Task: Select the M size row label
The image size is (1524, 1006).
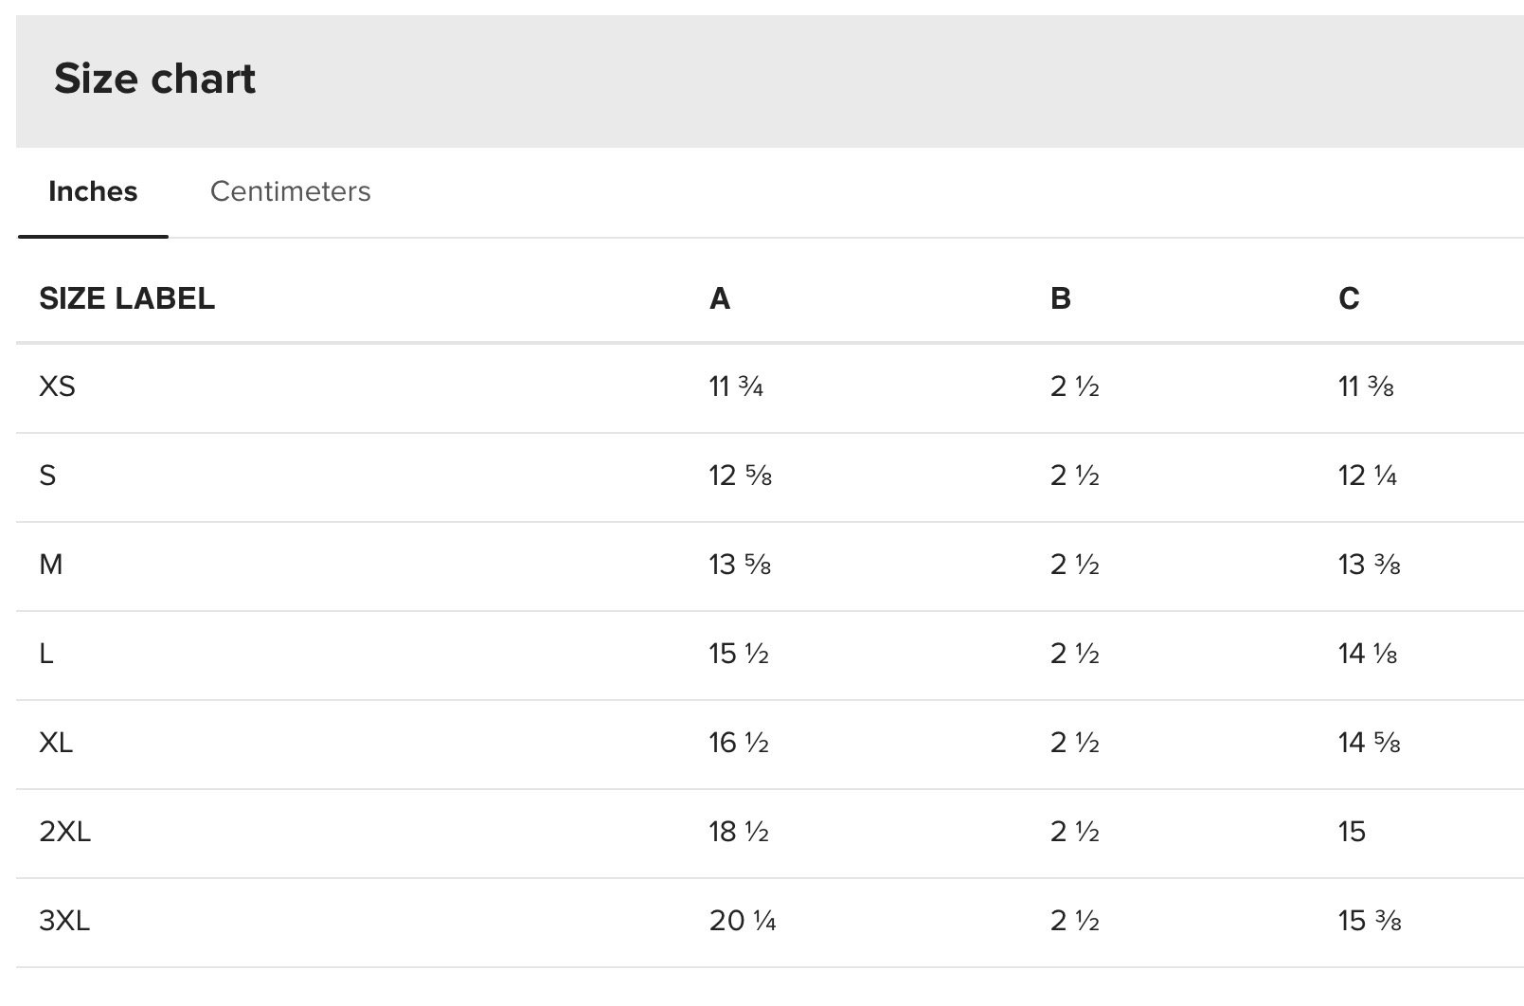Action: click(x=51, y=565)
